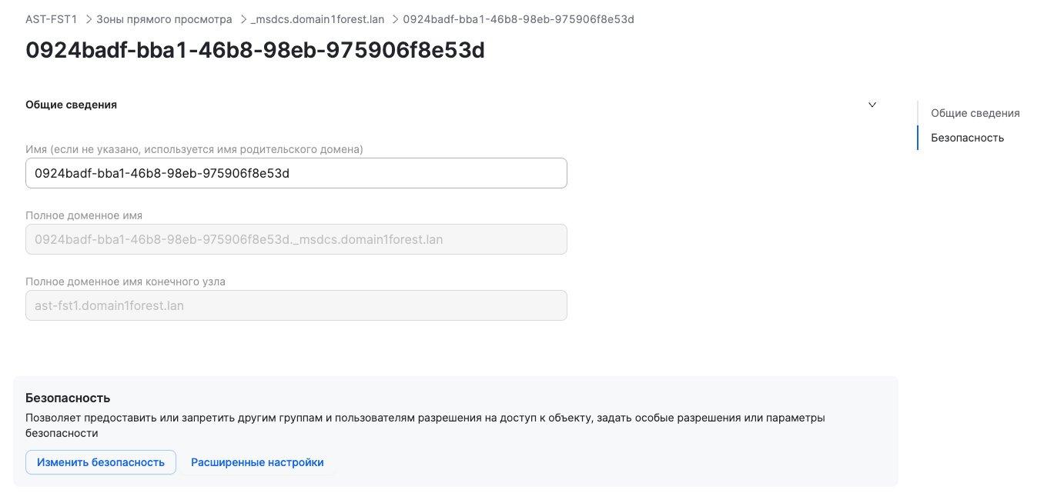Viewport: 1044px width, 503px height.
Task: Go to Зоны прямого просмотра breadcrumb
Action: (163, 19)
